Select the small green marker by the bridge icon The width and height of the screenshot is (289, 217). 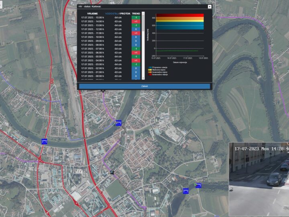pos(195,184)
